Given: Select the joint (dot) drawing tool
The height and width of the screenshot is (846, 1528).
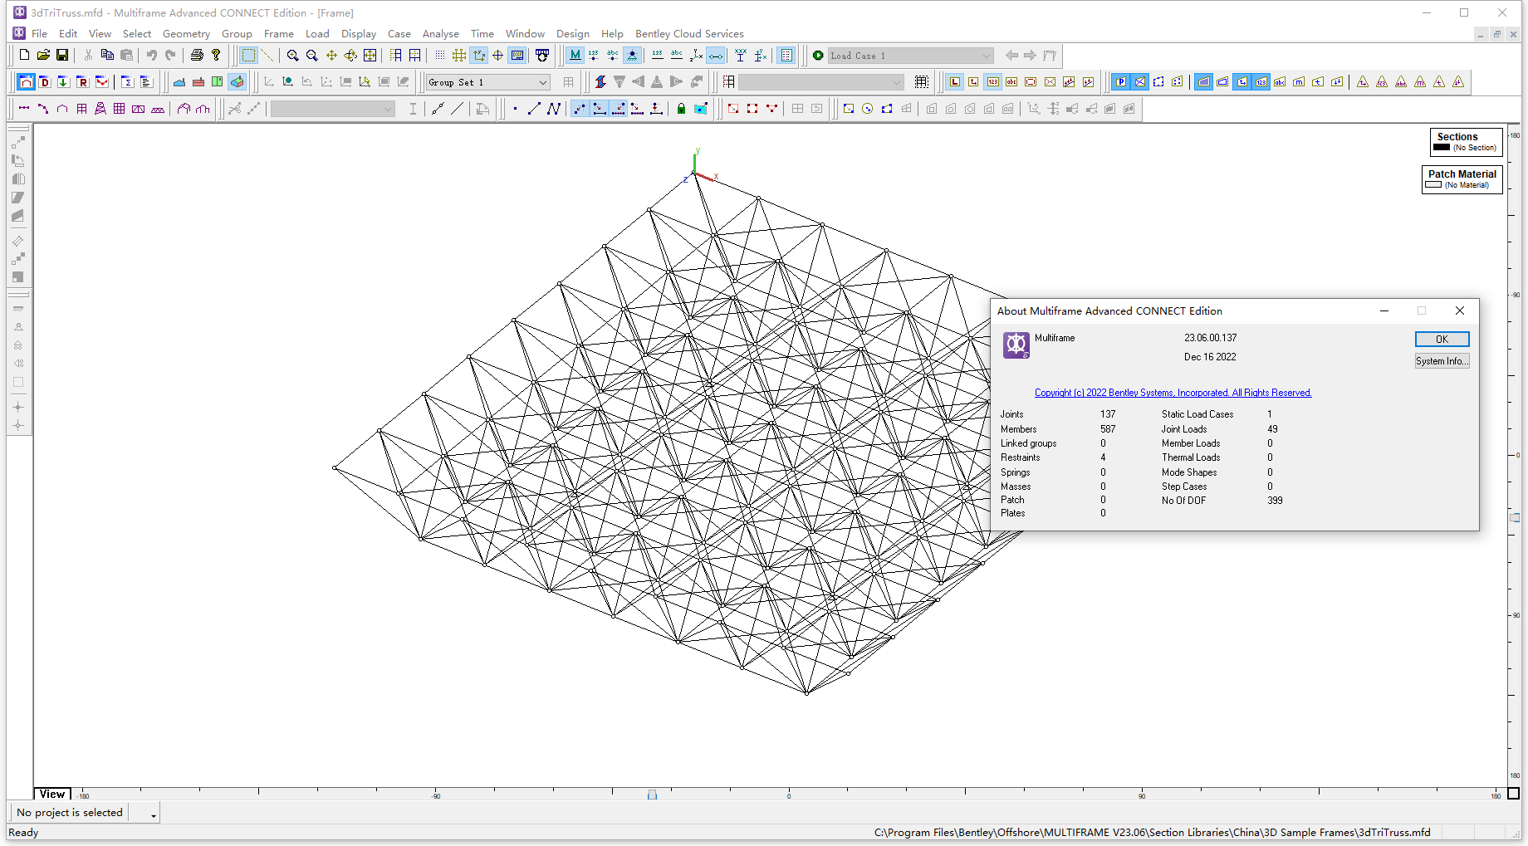Looking at the screenshot, I should 515,109.
